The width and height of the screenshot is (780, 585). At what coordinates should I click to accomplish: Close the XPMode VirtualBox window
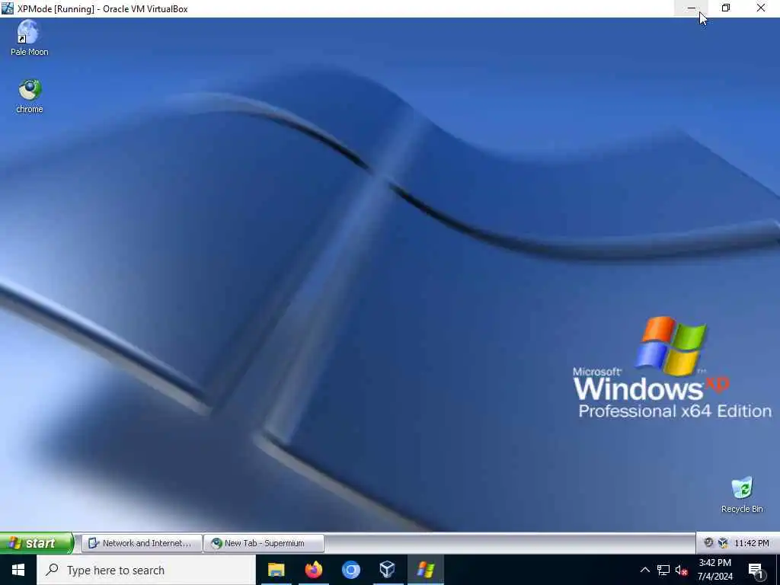point(761,8)
